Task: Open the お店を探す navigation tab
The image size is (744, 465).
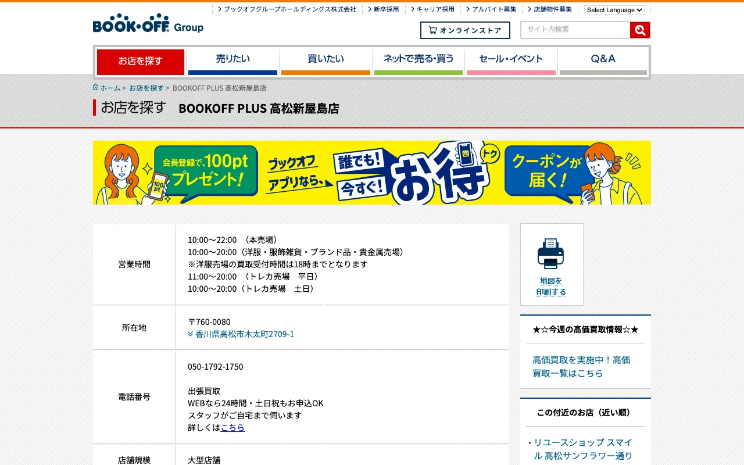Action: click(141, 62)
